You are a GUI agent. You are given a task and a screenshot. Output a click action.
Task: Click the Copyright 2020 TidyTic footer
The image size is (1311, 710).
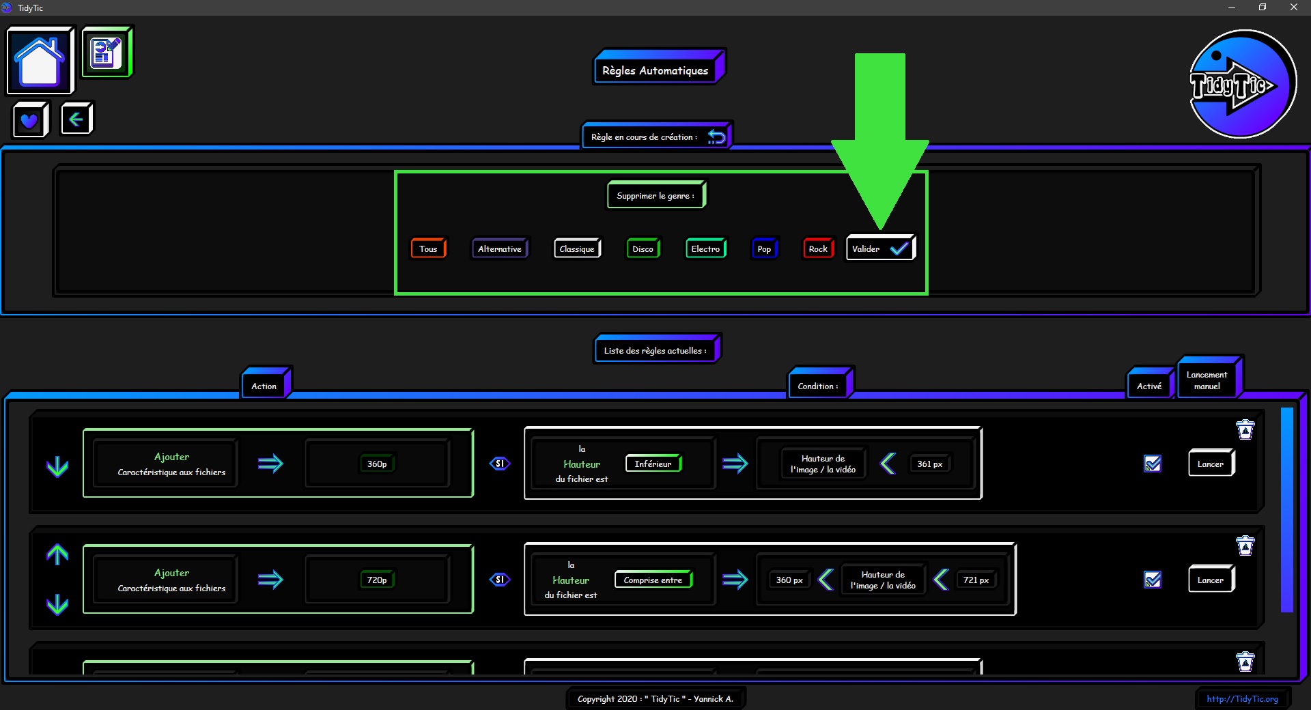click(655, 698)
